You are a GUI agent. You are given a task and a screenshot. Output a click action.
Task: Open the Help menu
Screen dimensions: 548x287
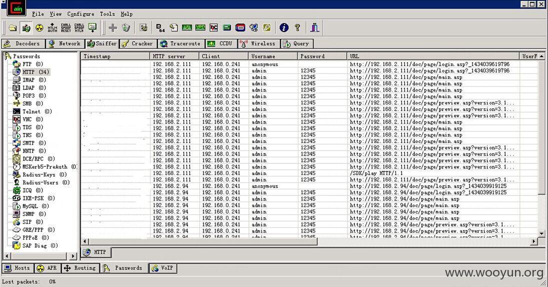[x=126, y=14]
